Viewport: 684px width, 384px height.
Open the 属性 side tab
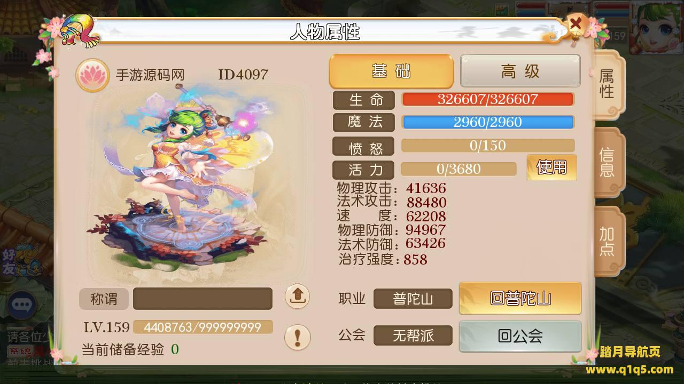point(608,84)
